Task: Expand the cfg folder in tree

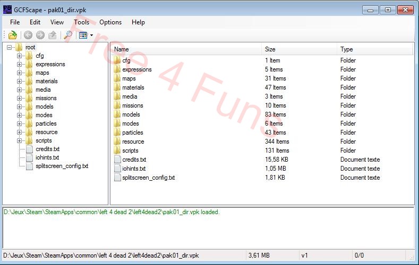Action: 20,56
